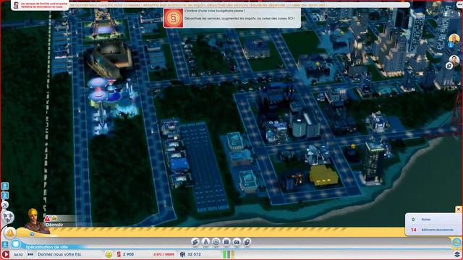Viewport: 463px width, 260px height.
Task: Open the disasters (fire) menu button
Action: tap(10, 233)
